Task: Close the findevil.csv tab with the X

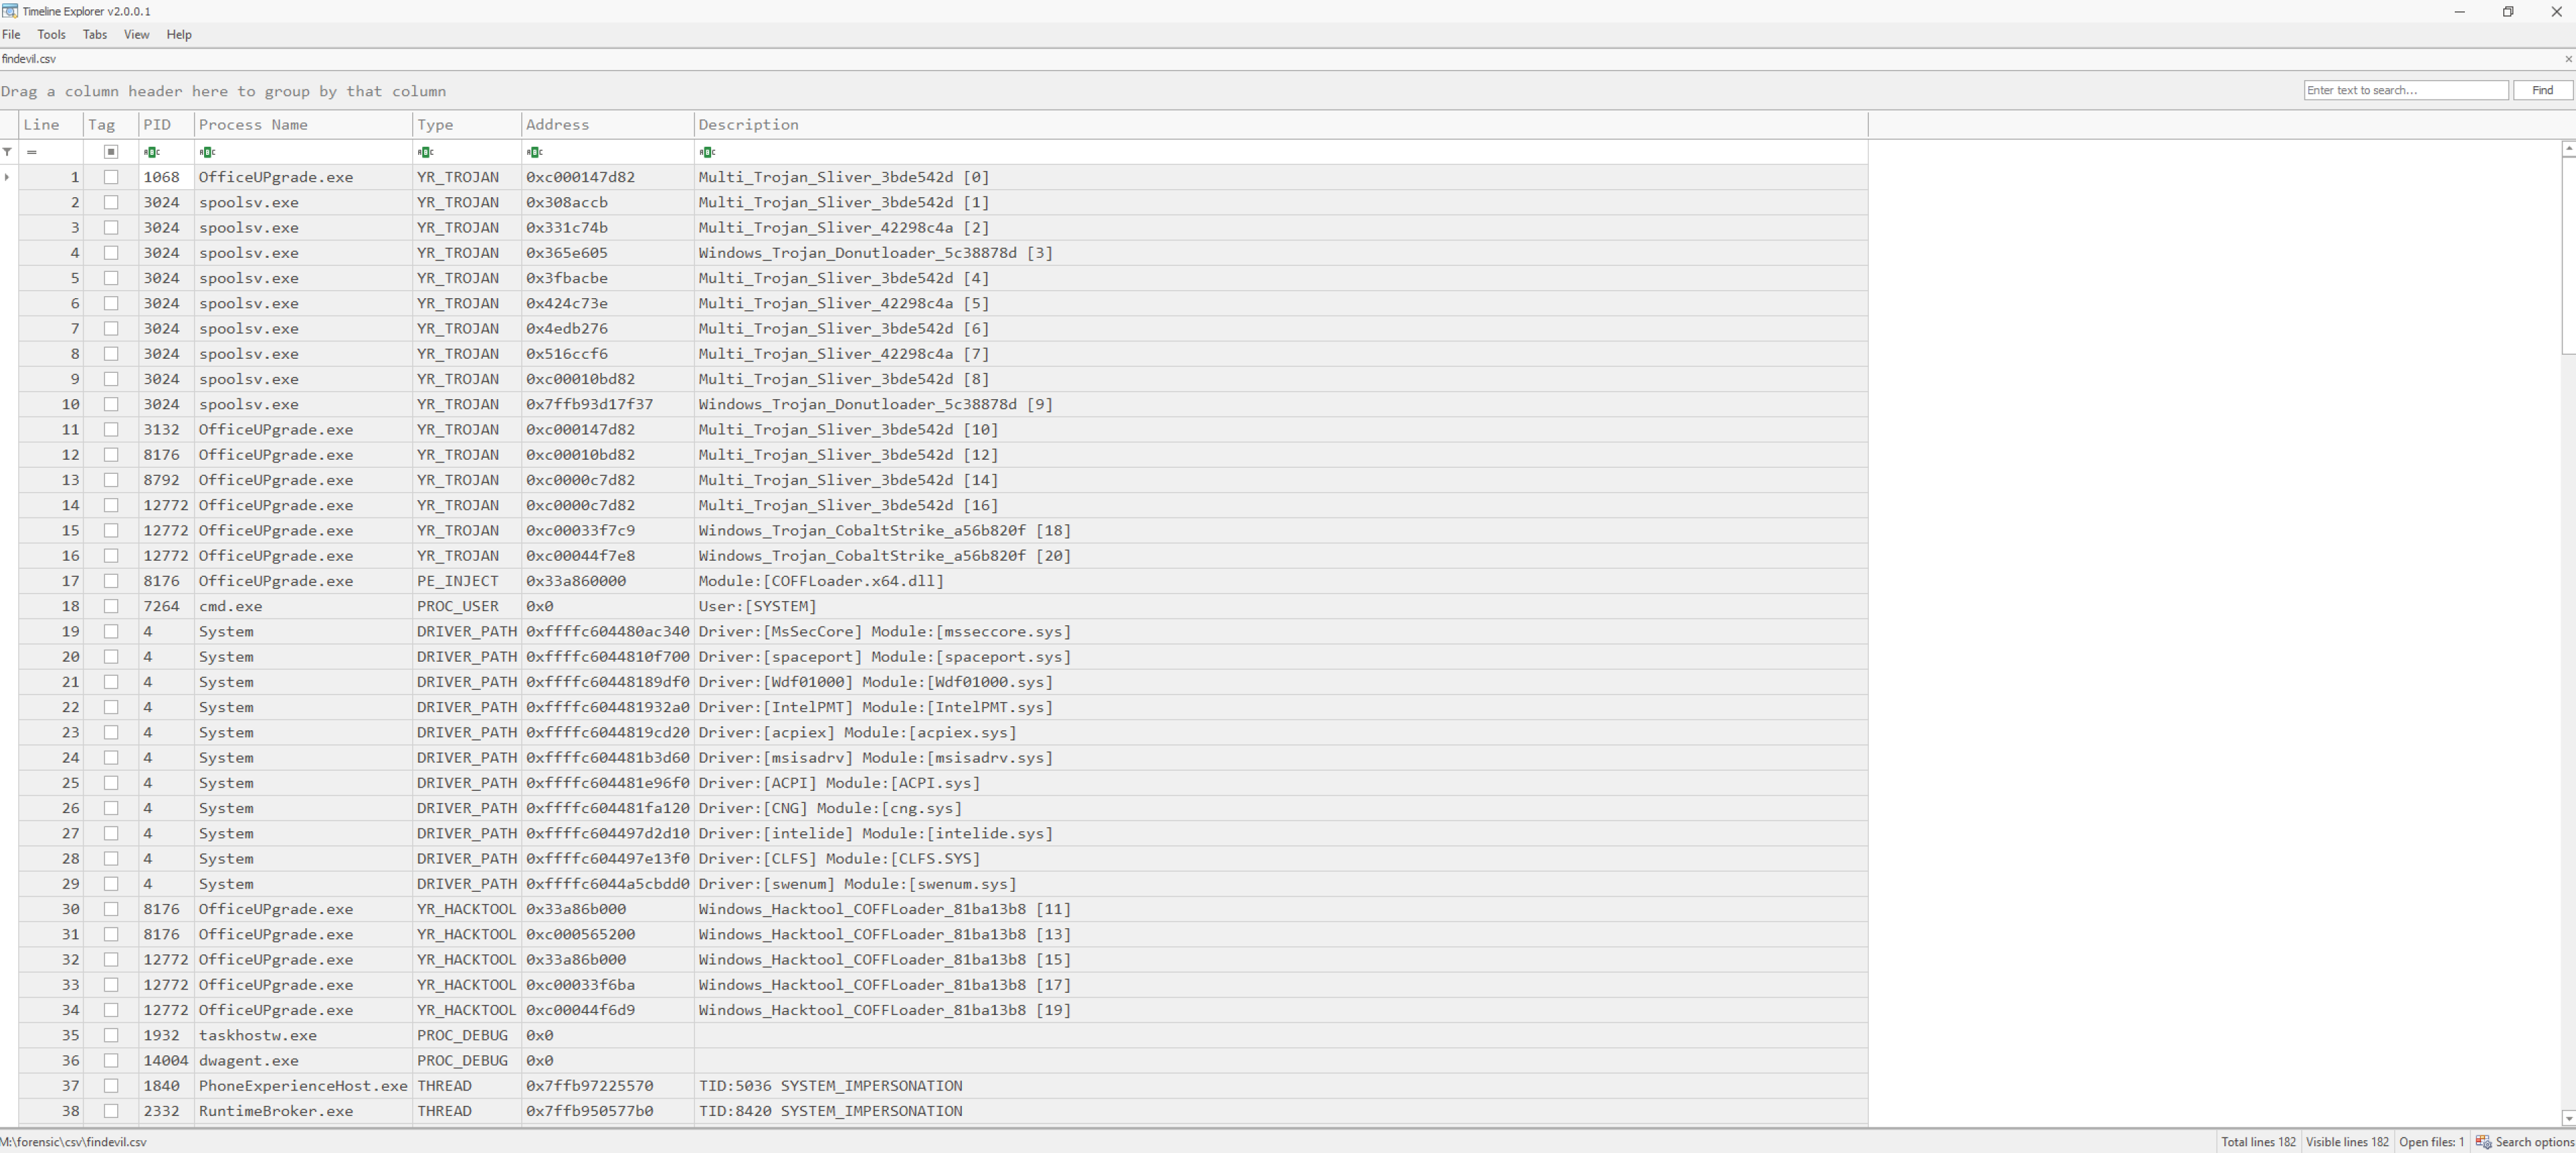Action: point(2568,59)
